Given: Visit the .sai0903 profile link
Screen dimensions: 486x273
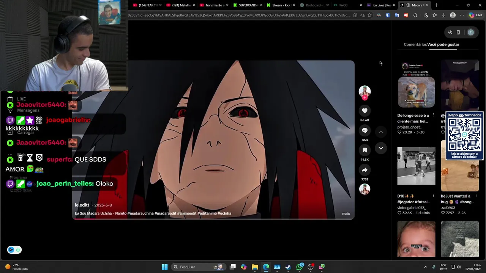Looking at the screenshot, I should point(448,208).
